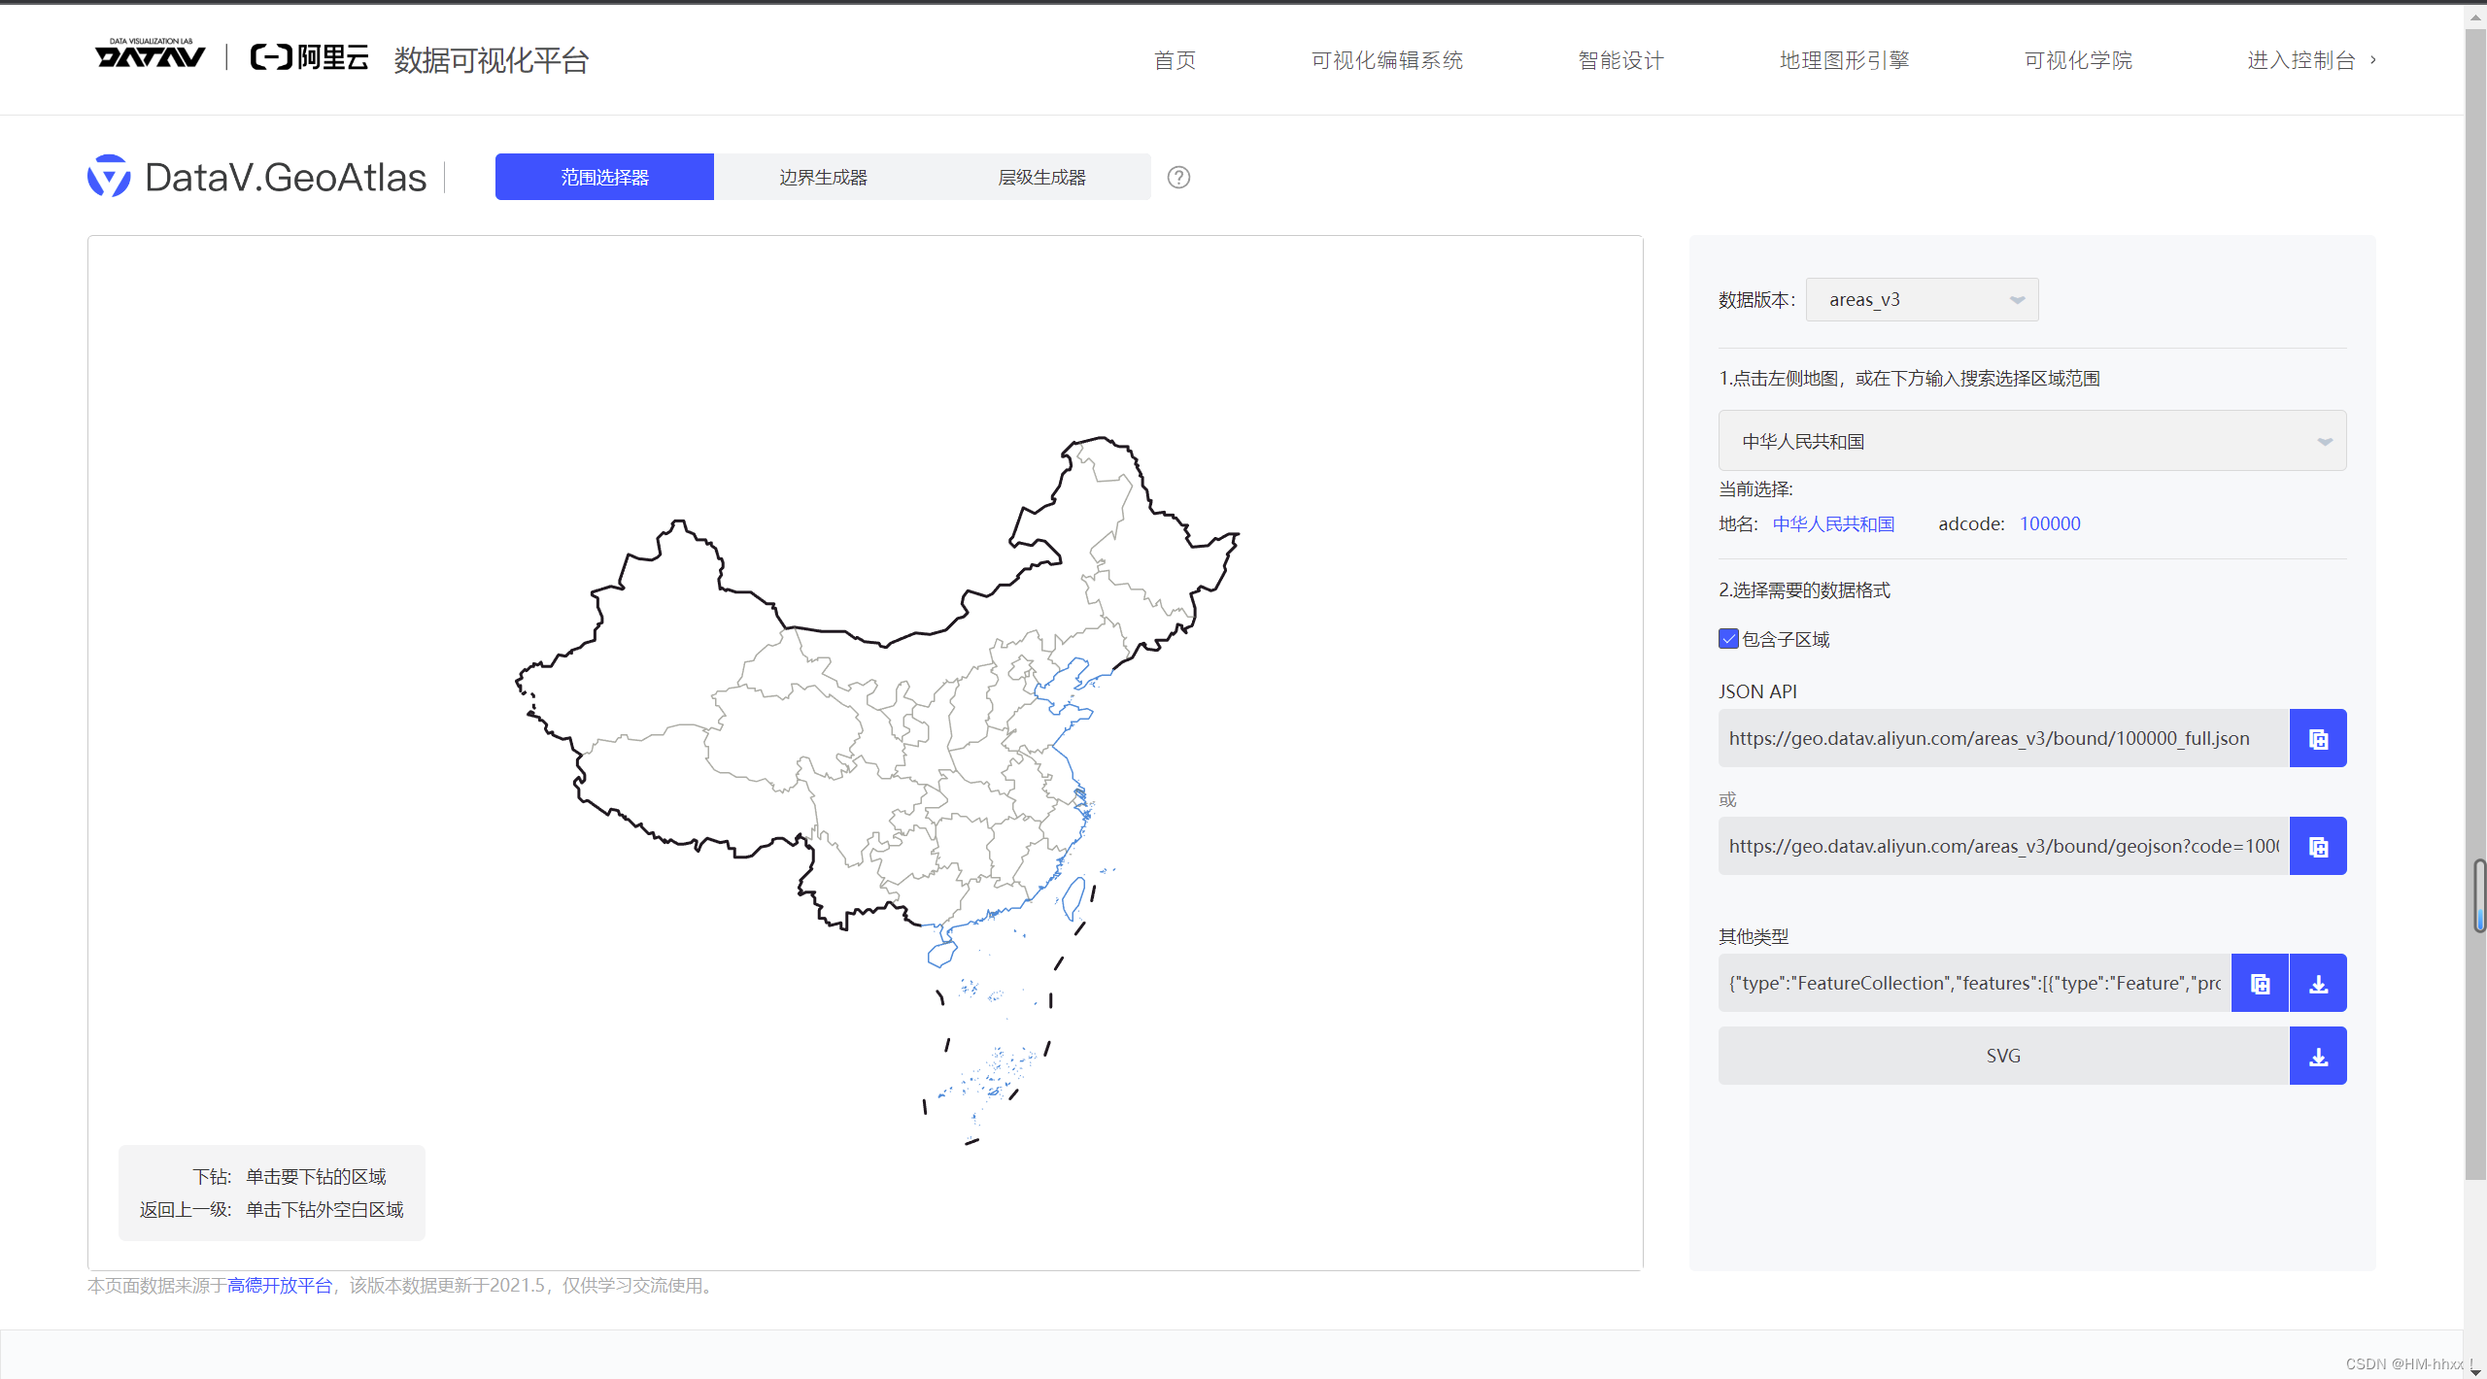Copy the FeatureCollection GeoJSON text

(2260, 983)
